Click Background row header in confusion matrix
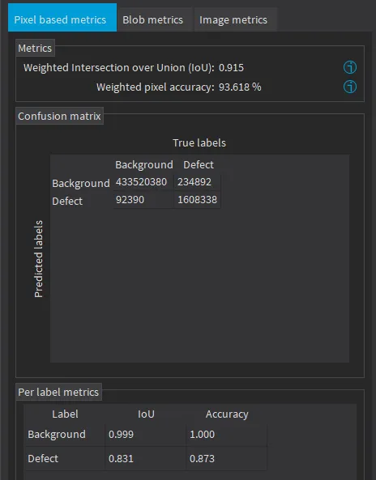 point(81,183)
